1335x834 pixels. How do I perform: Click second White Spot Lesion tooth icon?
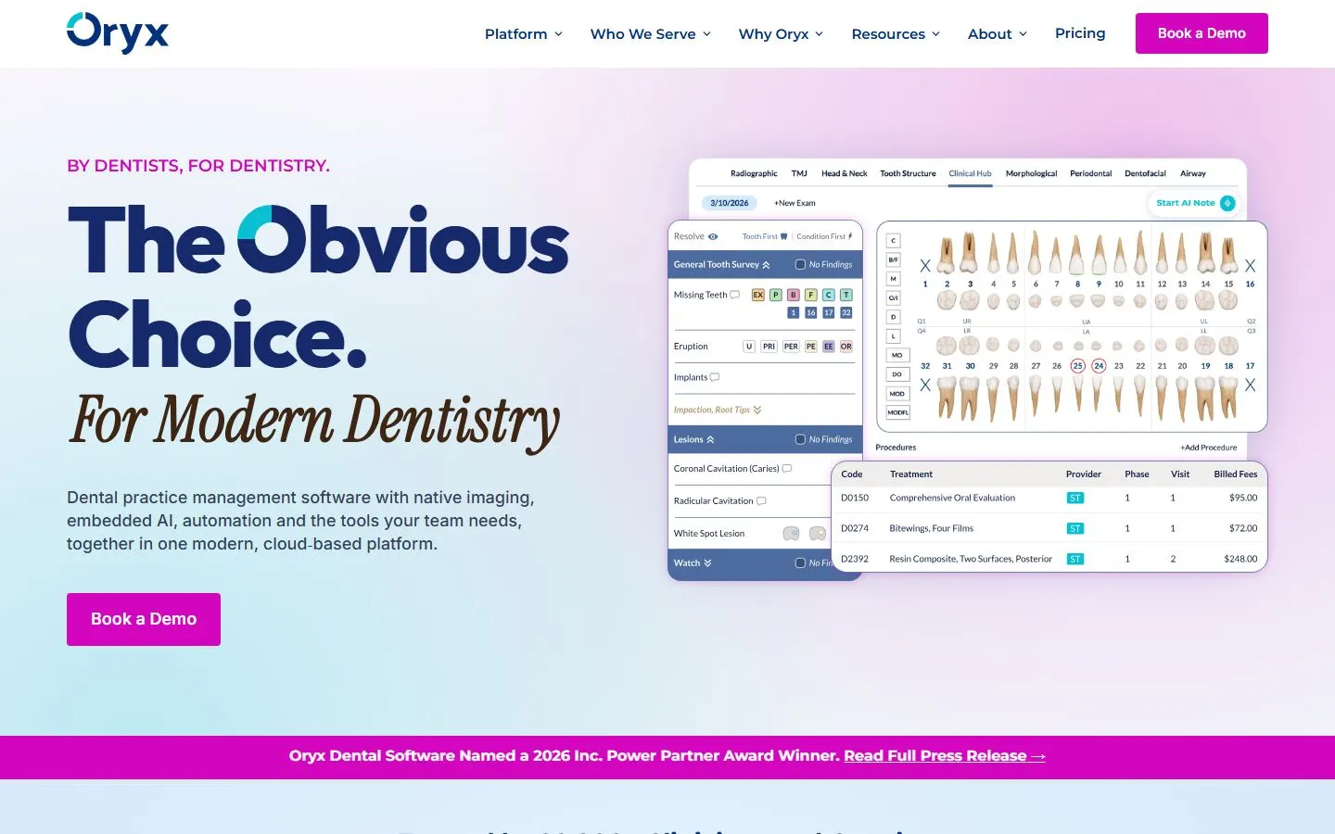pyautogui.click(x=818, y=534)
